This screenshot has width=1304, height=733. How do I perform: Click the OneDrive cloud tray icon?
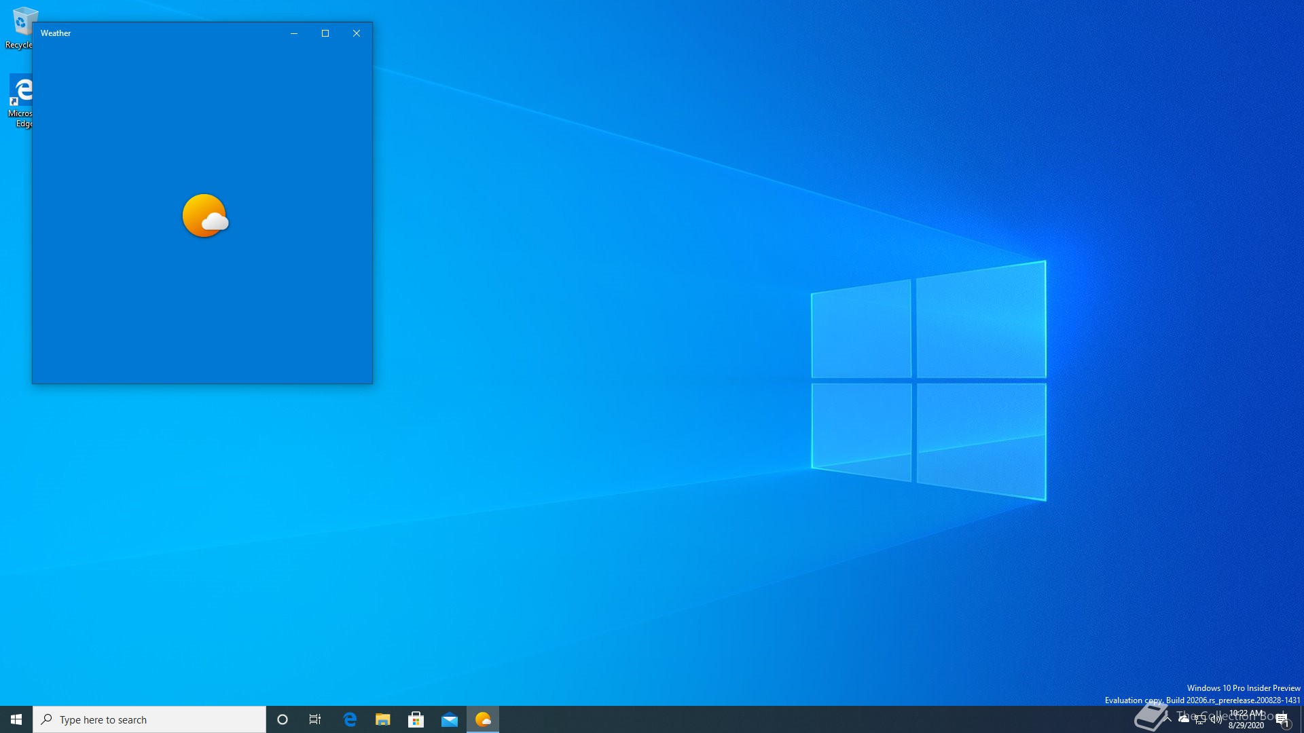point(1184,719)
